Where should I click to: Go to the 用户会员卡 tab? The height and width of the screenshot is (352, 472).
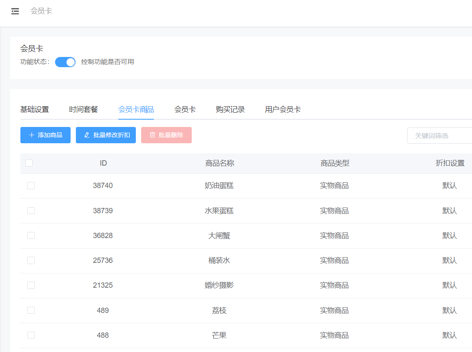283,109
